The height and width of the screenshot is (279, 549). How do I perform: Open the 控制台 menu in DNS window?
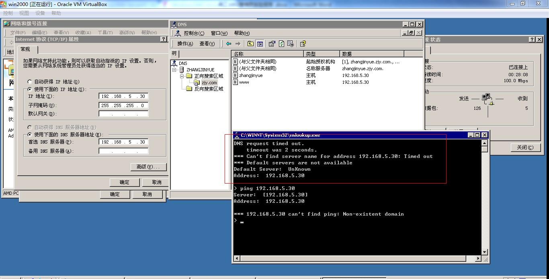(x=194, y=33)
